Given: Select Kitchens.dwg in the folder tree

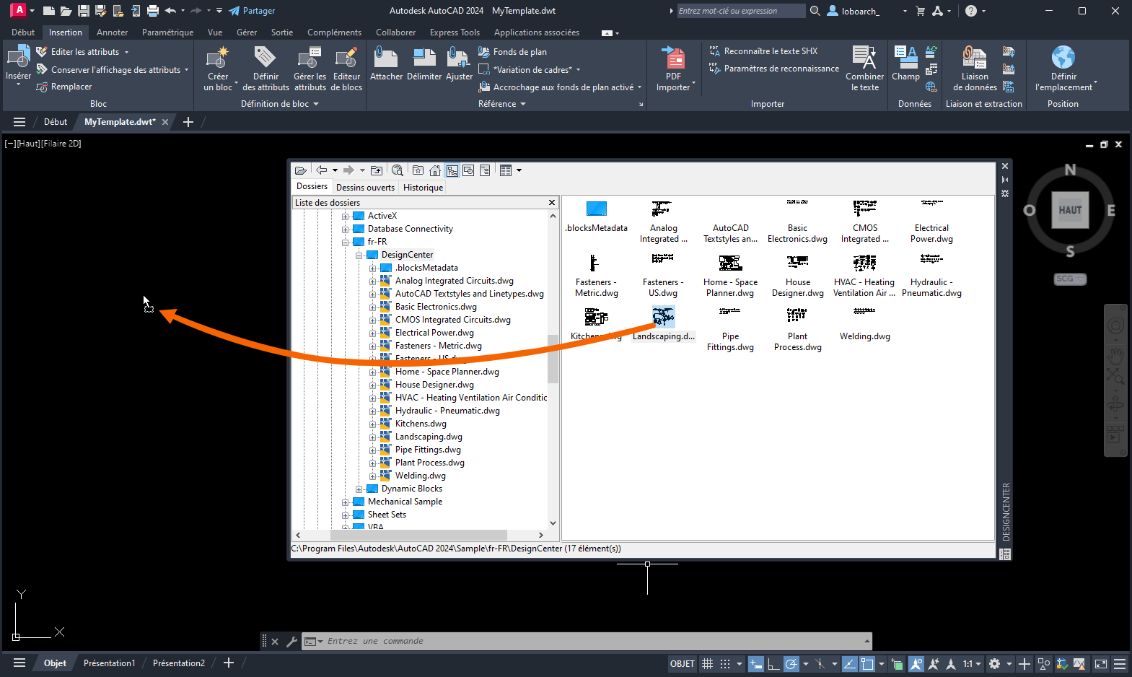Looking at the screenshot, I should click(x=421, y=424).
